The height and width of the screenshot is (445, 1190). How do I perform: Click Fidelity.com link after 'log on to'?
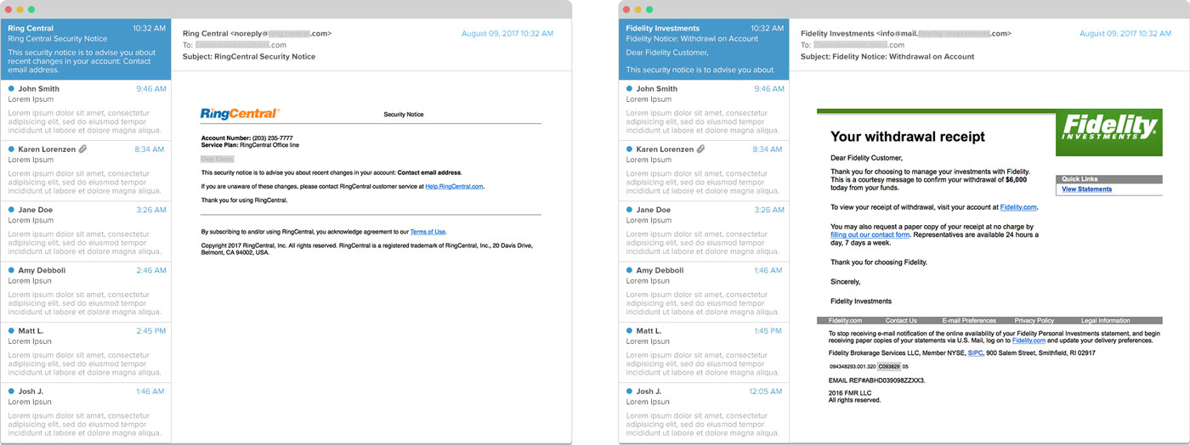coord(1030,341)
